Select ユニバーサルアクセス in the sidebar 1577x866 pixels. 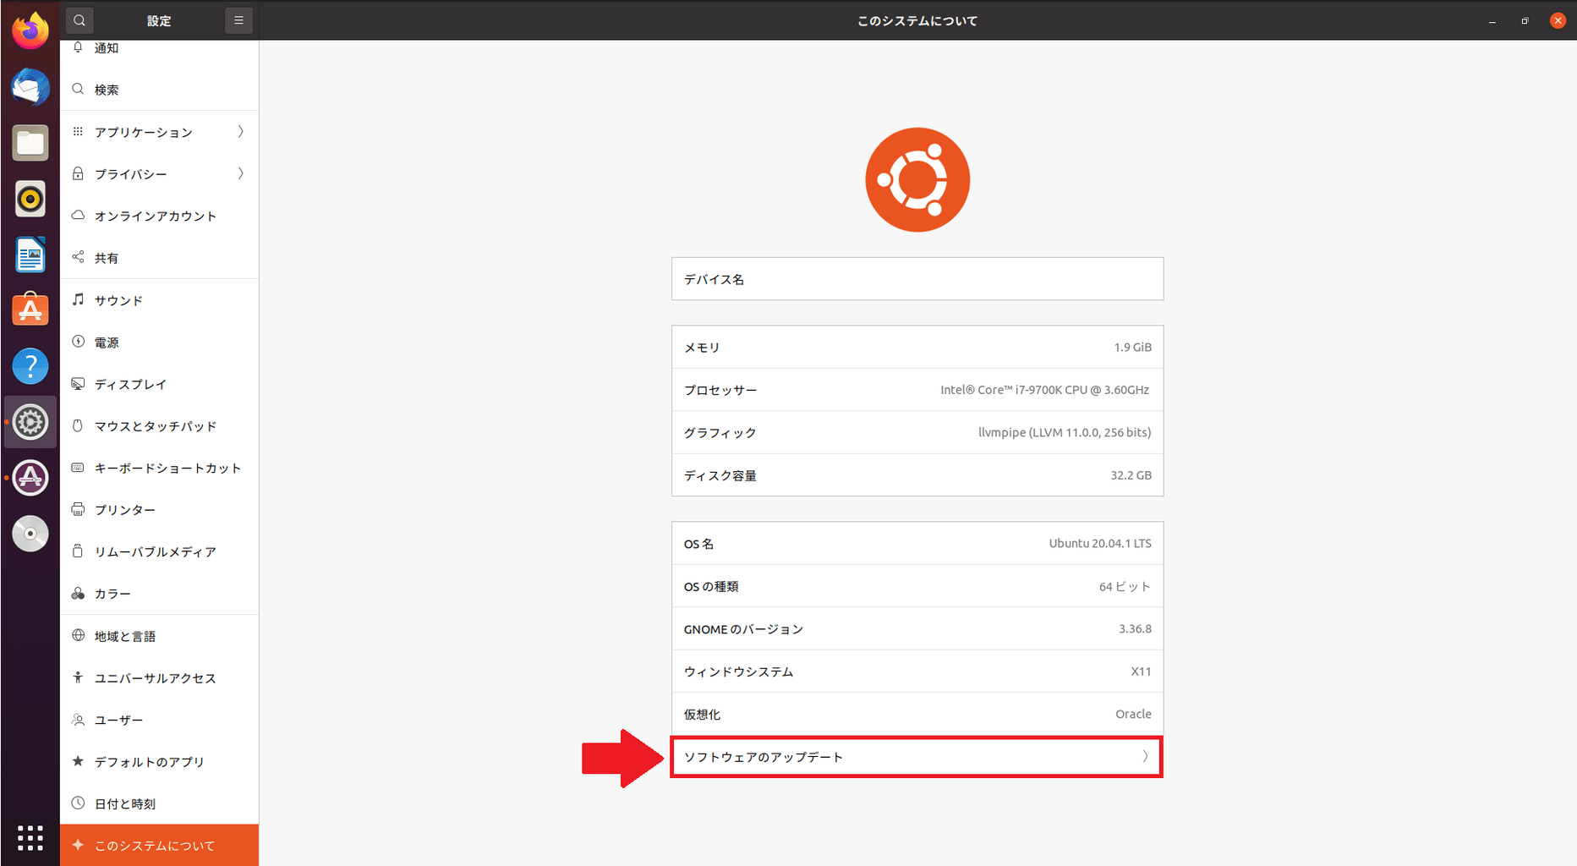[159, 677]
